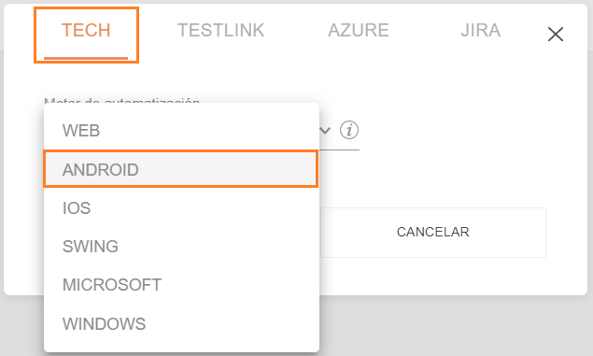Viewport: 593px width, 356px height.
Task: Open the JIRA tab
Action: coord(481,30)
